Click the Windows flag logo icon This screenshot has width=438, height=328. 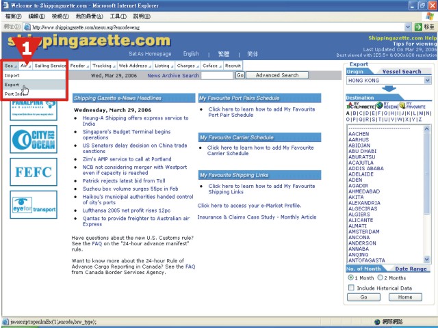(x=430, y=16)
